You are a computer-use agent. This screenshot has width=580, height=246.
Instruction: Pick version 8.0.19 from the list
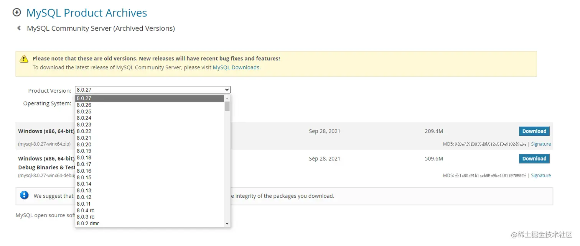pos(84,151)
